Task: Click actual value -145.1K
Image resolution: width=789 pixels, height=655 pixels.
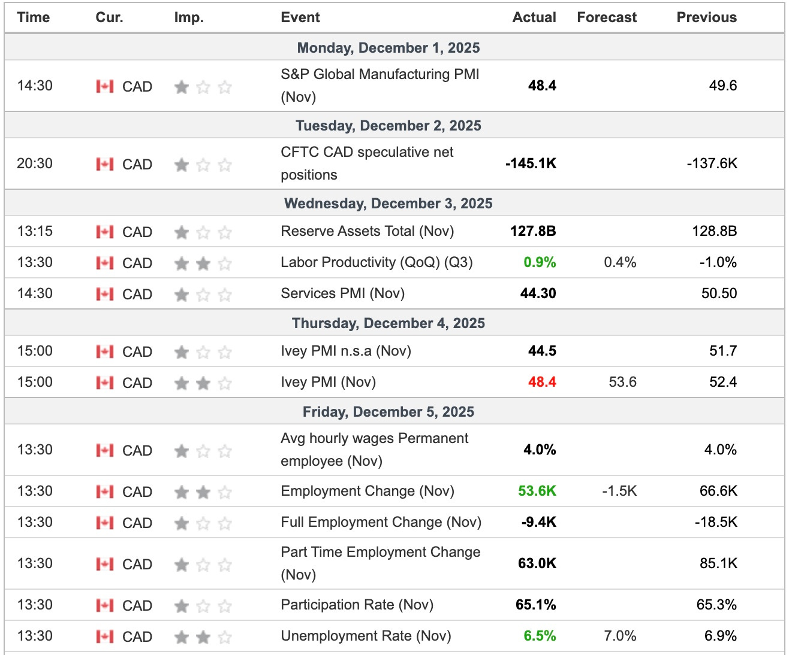Action: 531,163
